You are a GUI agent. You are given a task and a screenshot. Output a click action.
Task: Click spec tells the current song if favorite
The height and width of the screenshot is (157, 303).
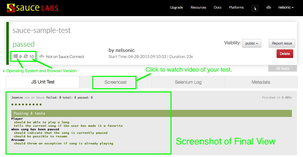point(68,126)
